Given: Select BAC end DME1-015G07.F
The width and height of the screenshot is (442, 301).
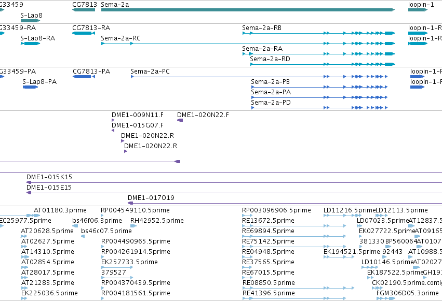Looking at the screenshot, I should [x=113, y=131].
